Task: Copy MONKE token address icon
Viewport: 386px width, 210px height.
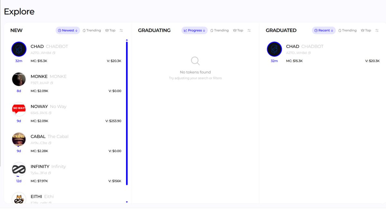Action: (x=52, y=83)
